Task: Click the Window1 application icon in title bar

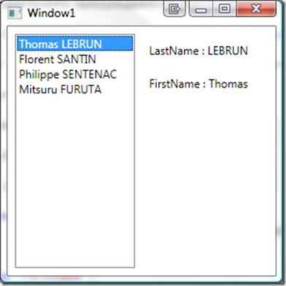Action: [15, 13]
